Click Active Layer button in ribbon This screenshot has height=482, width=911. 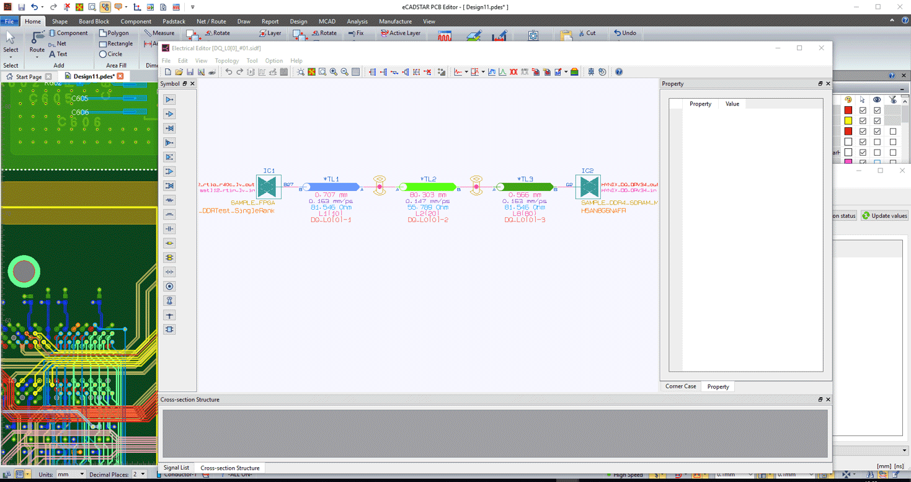[x=401, y=33]
